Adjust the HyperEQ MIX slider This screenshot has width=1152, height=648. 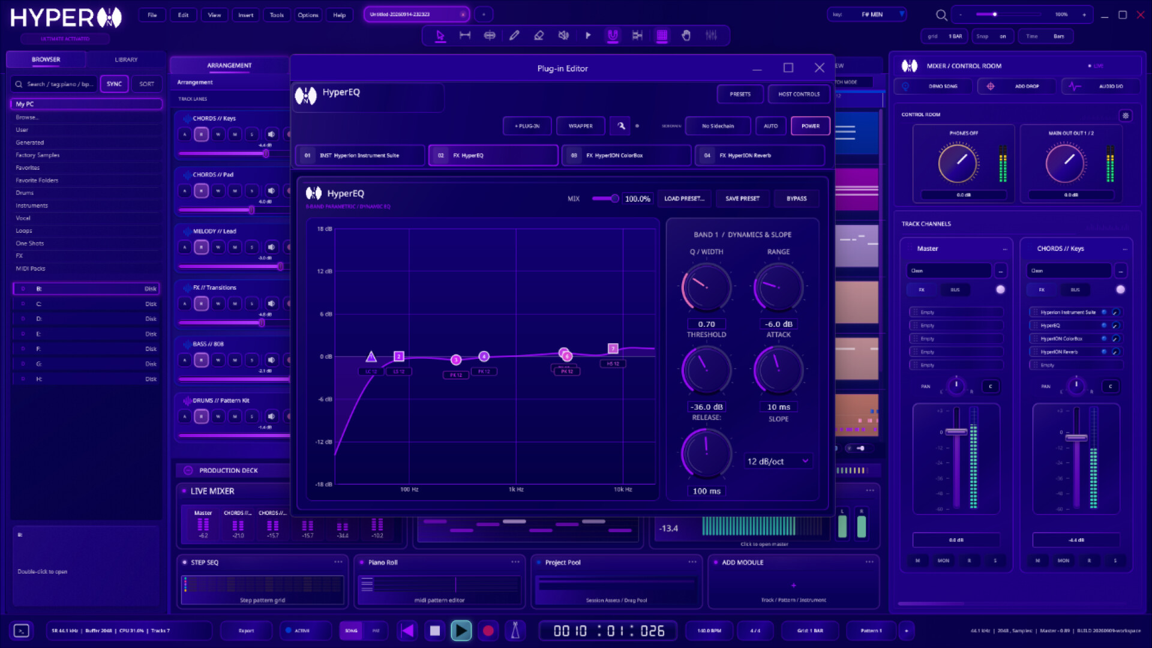(605, 199)
